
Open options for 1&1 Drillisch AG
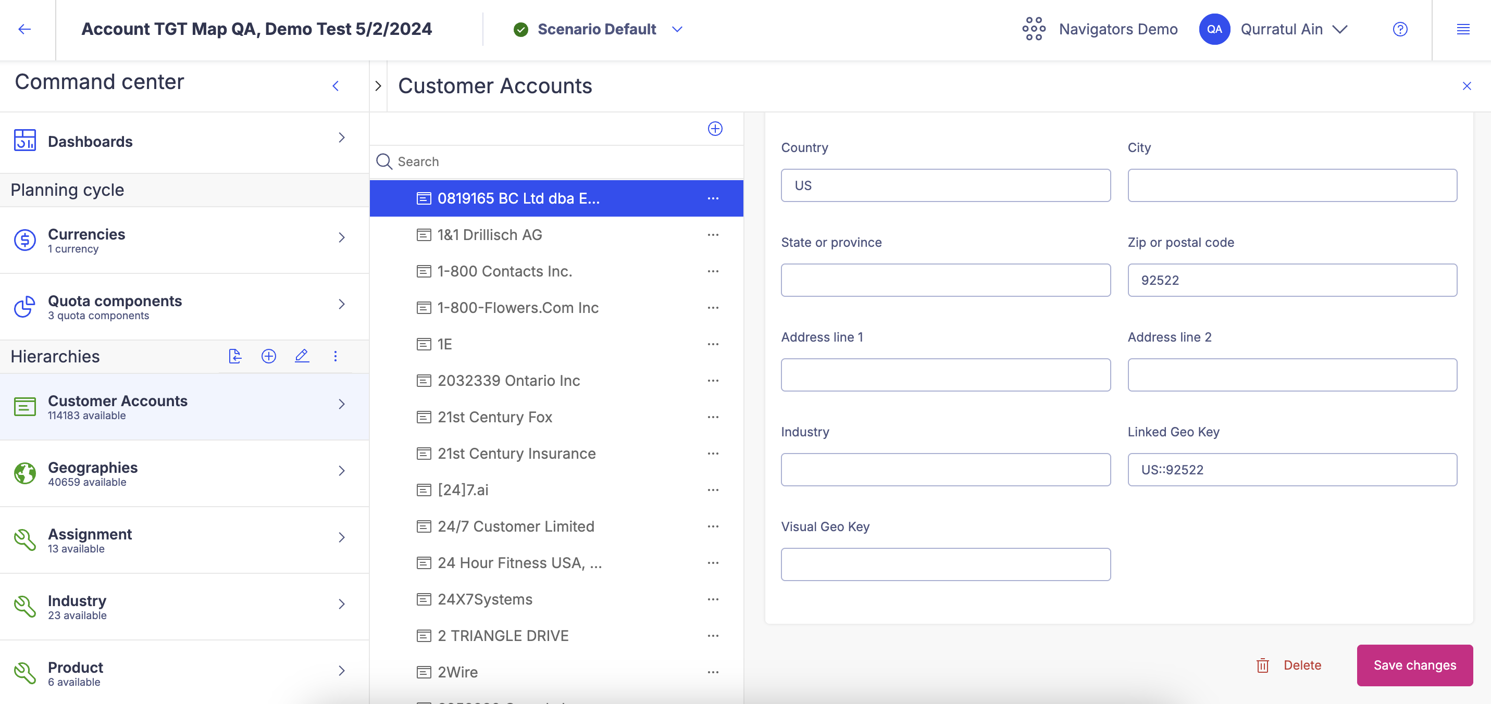tap(713, 235)
